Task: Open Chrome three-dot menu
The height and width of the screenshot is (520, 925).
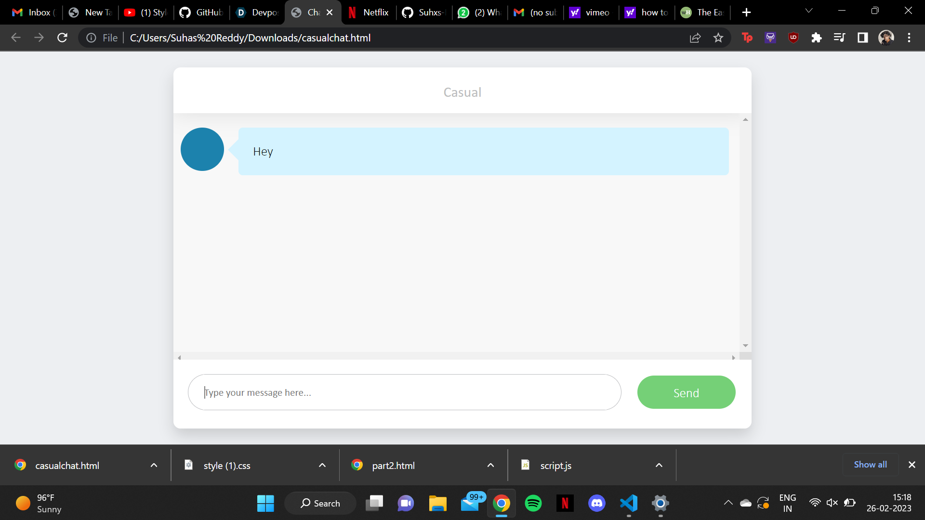Action: click(909, 38)
